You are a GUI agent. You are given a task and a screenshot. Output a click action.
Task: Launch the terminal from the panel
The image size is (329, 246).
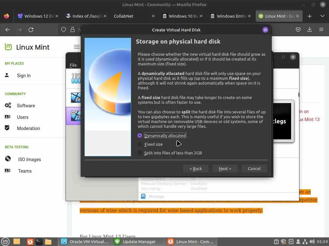39,242
